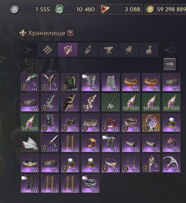The width and height of the screenshot is (186, 203).
Task: Click the right ornament tab arrow
Action: [x=169, y=50]
